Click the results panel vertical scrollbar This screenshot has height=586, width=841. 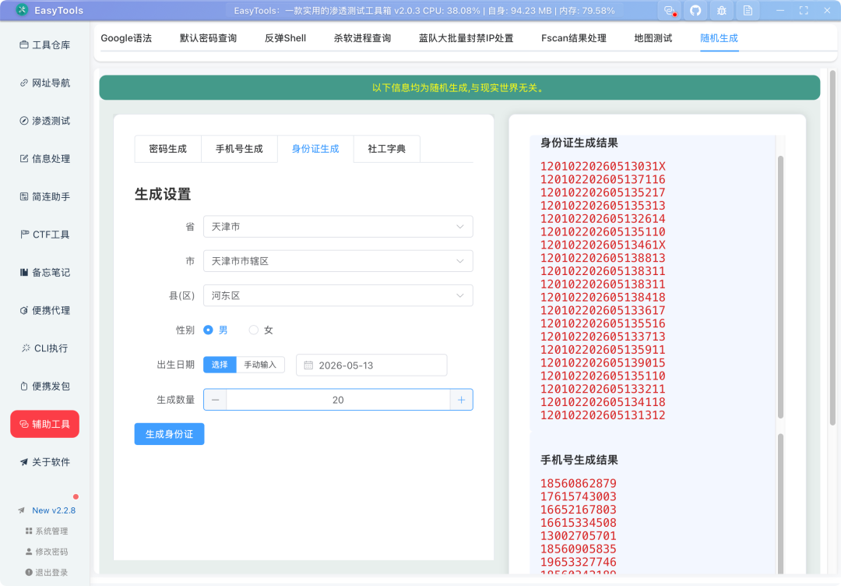[x=780, y=287]
